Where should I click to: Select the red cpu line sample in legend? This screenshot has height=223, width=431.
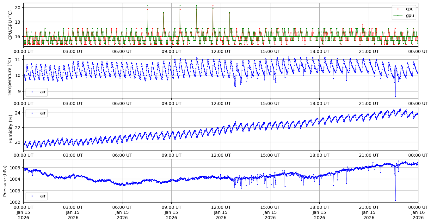(399, 9)
